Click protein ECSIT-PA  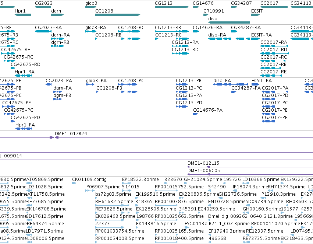[x=262, y=81]
